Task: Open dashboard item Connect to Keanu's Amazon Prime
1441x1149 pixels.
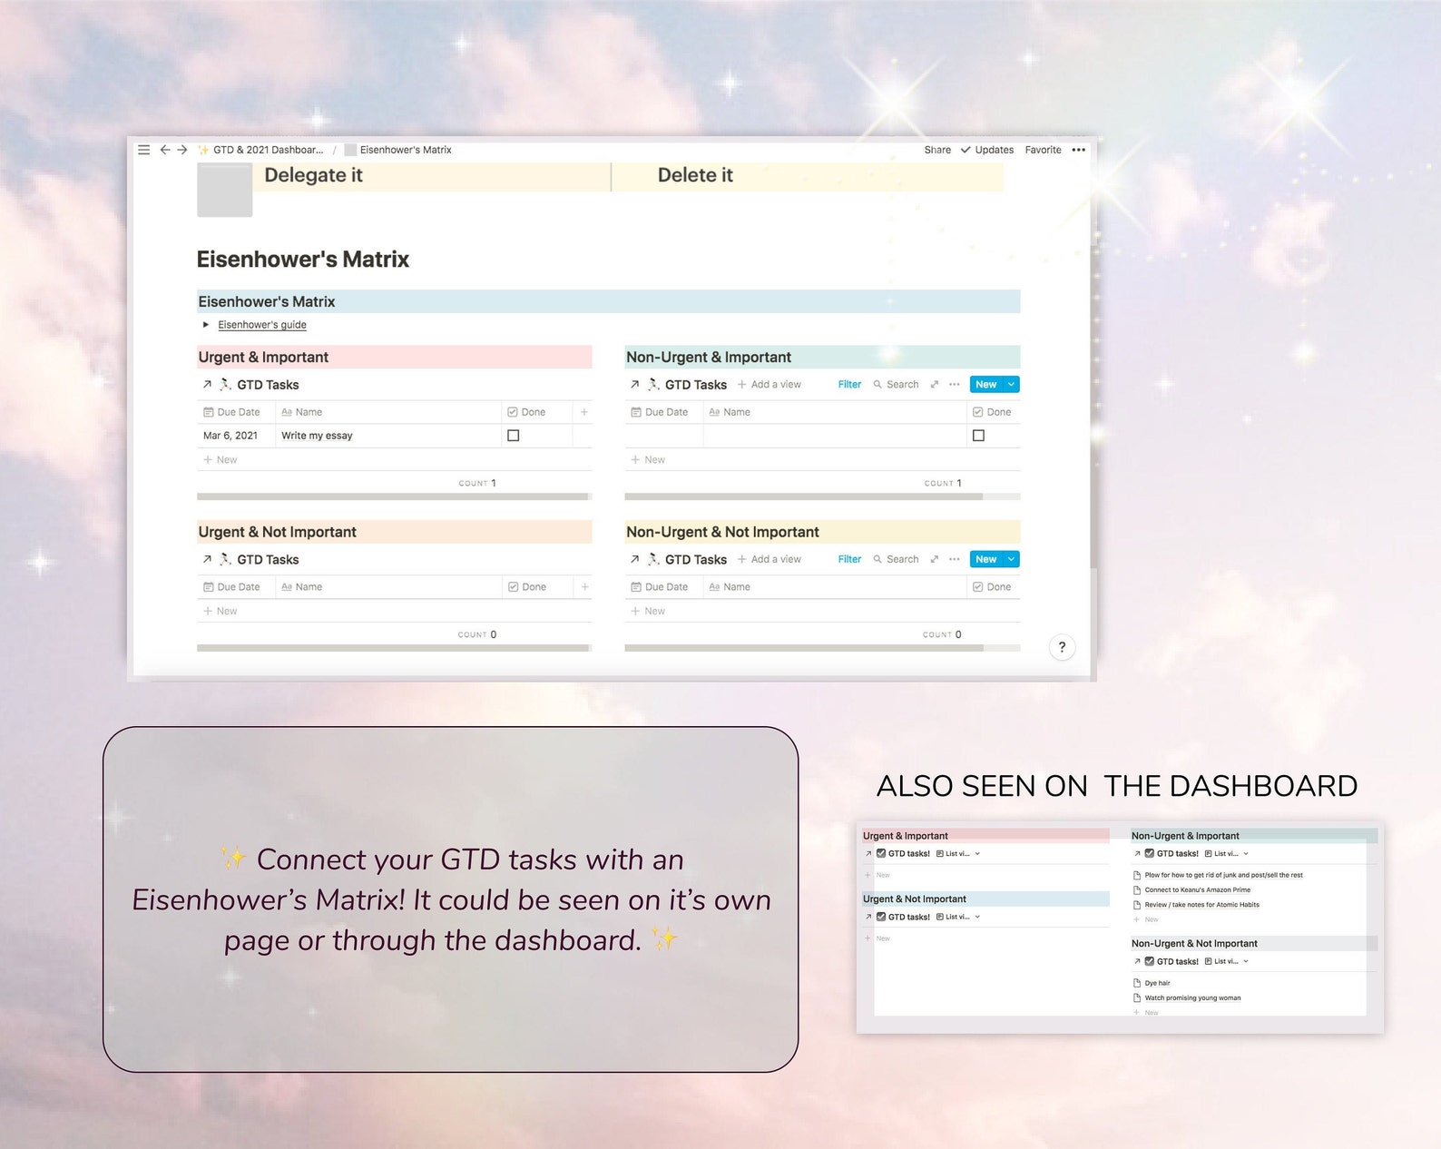Action: coord(1197,889)
